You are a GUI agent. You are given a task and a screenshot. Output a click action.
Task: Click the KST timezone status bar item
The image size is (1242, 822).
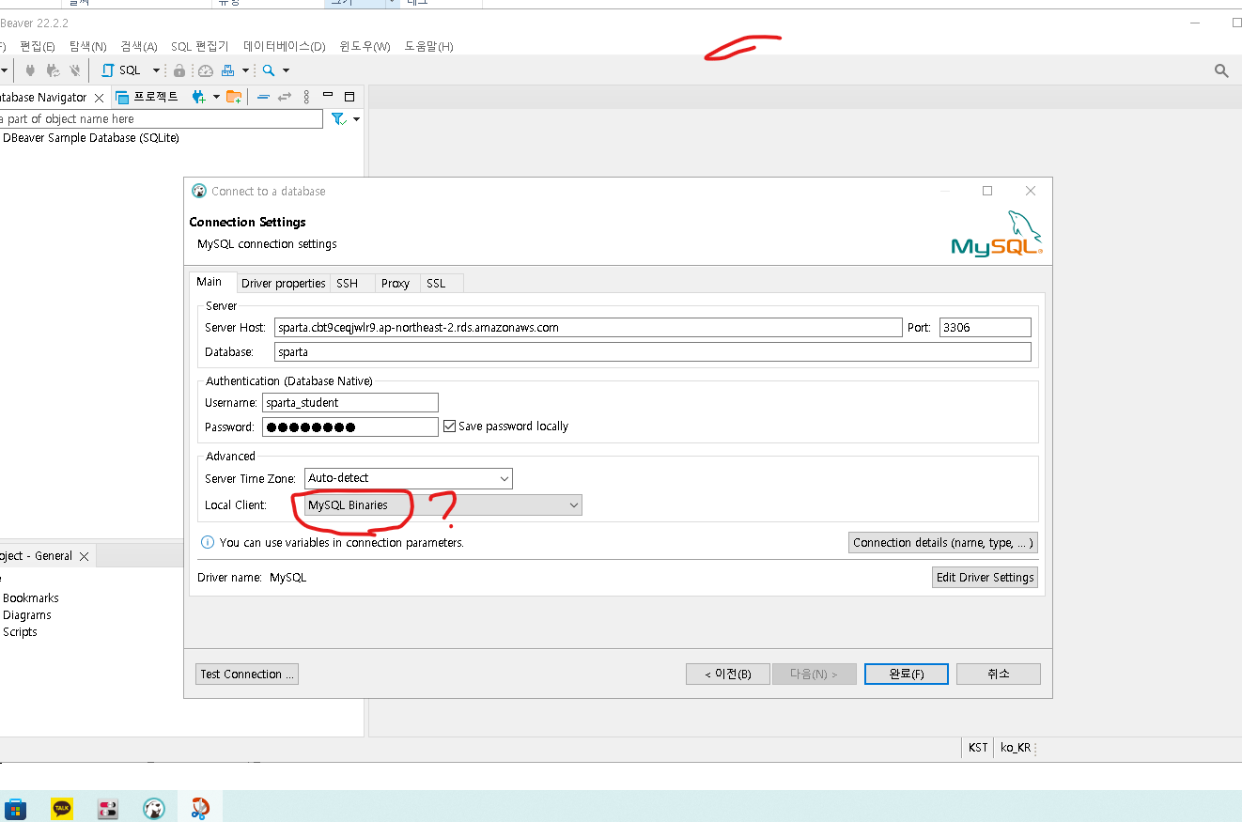[978, 748]
